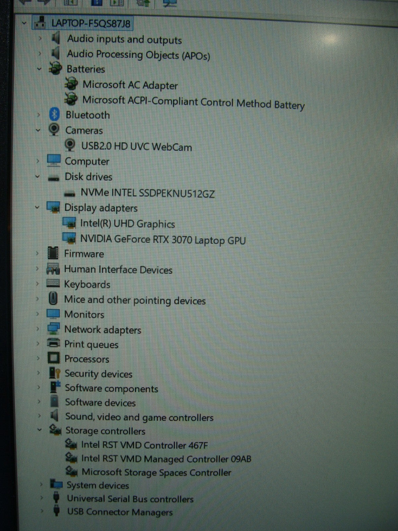Expand the Audio inputs and outputs node
Image resolution: width=398 pixels, height=531 pixels.
[x=40, y=39]
